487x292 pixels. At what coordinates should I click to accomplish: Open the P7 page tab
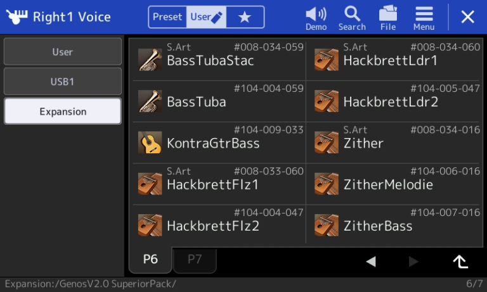pyautogui.click(x=195, y=260)
